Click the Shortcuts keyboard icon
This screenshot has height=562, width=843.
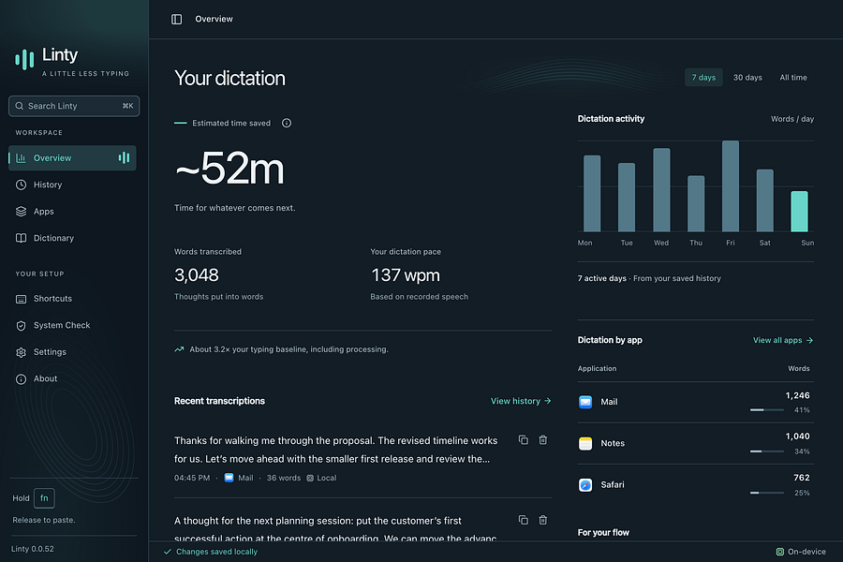tap(21, 299)
